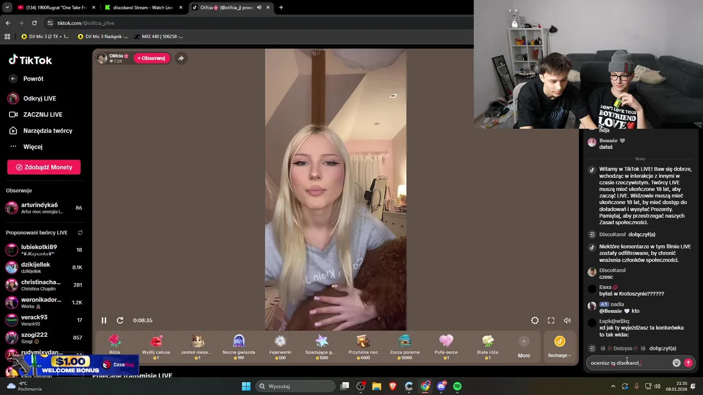The width and height of the screenshot is (703, 395).
Task: Click the Obserwuj follow button
Action: tap(152, 58)
